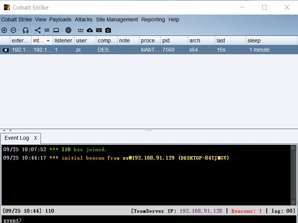Click the Connect to team server plus icon
Viewport: 298px width, 223px height.
coord(4,30)
